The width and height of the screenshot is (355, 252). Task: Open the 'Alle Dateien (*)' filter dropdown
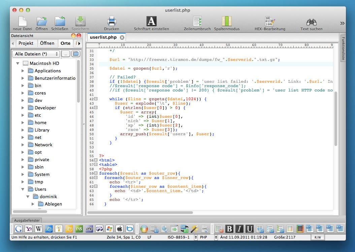[36, 54]
